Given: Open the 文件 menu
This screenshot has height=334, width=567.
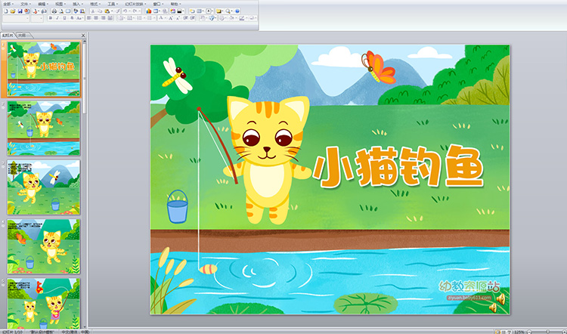Looking at the screenshot, I should point(24,4).
